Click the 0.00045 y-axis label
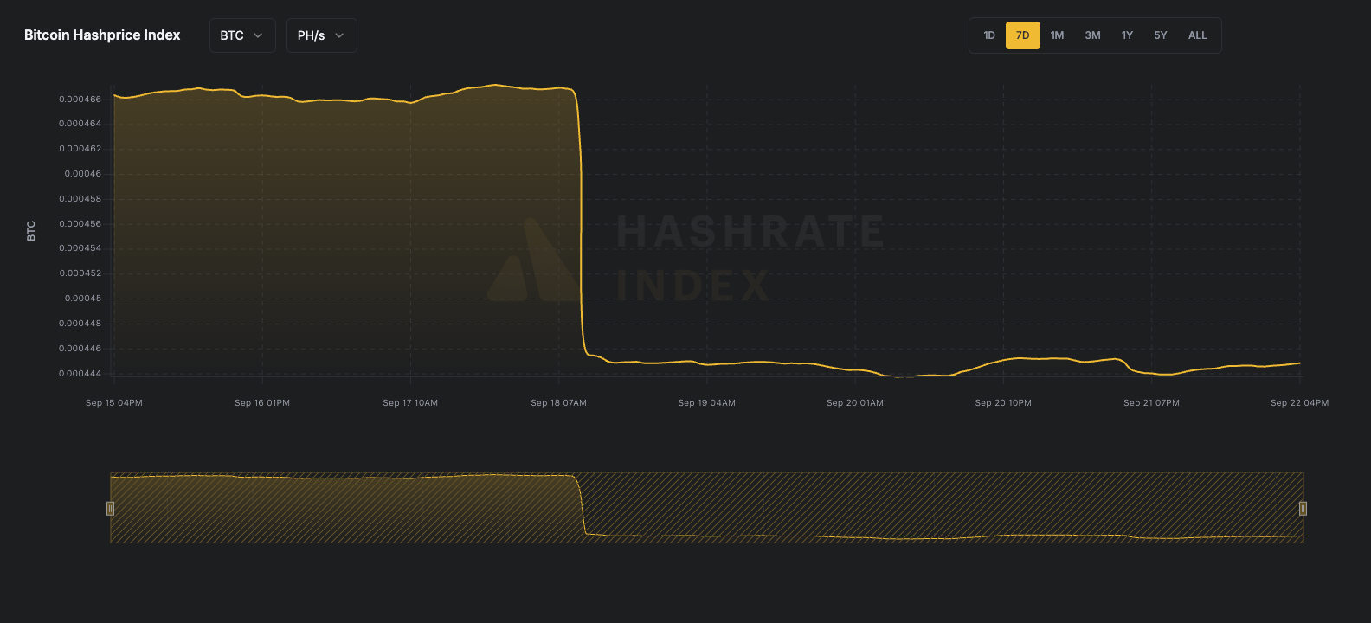This screenshot has height=623, width=1371. pos(83,299)
